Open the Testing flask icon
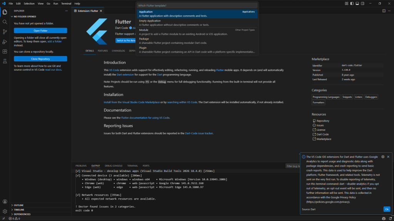The image size is (394, 221). pos(5,61)
